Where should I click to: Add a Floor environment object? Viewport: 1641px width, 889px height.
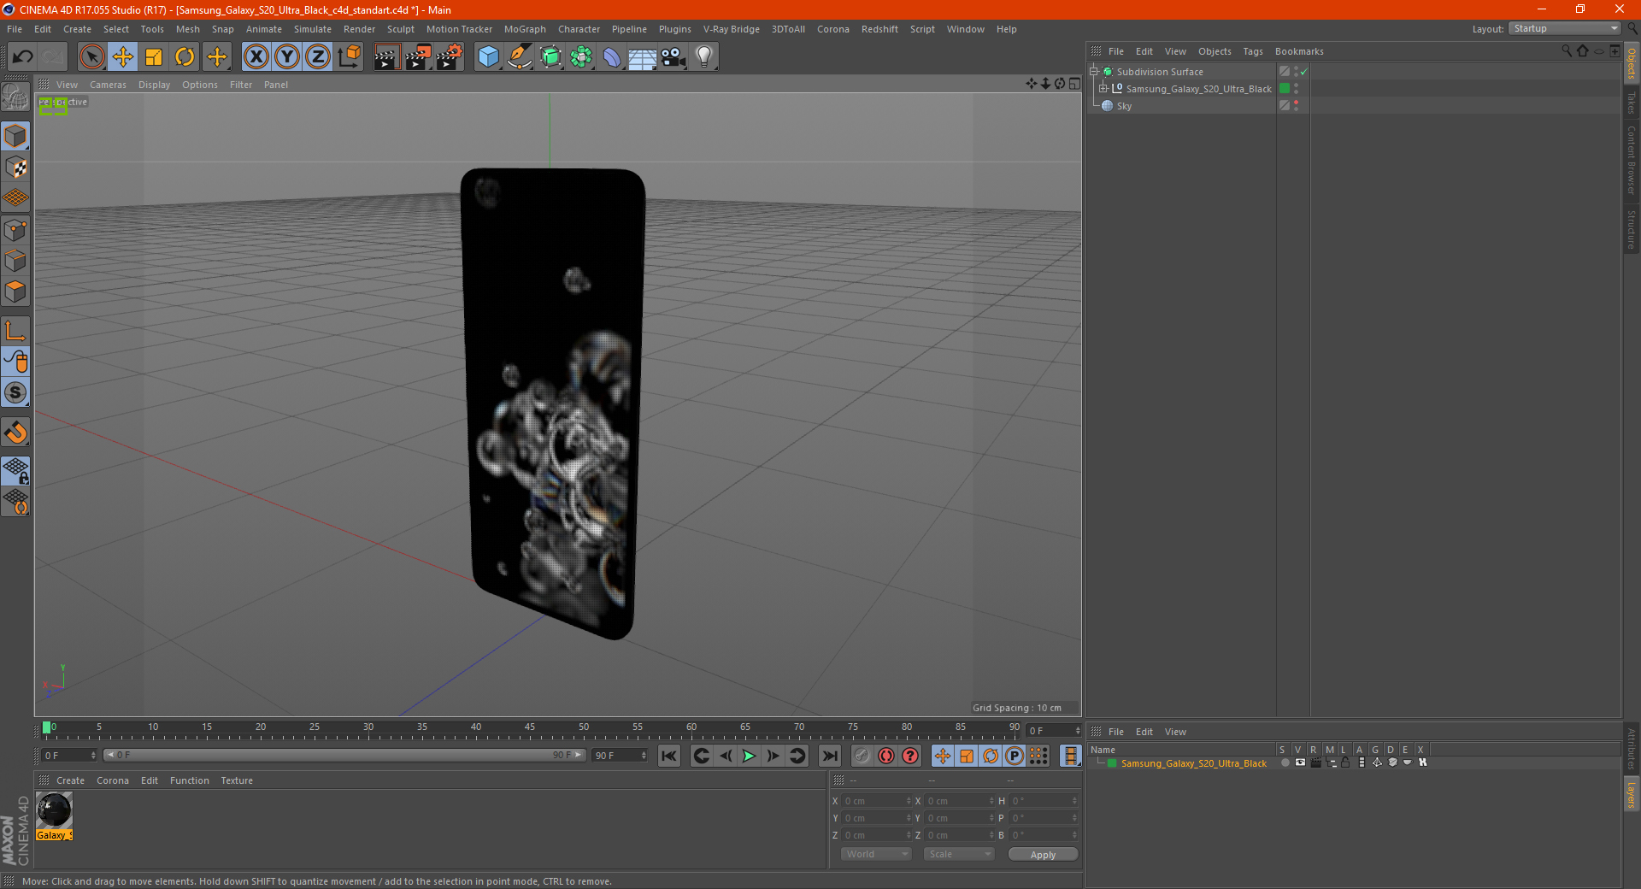(643, 57)
